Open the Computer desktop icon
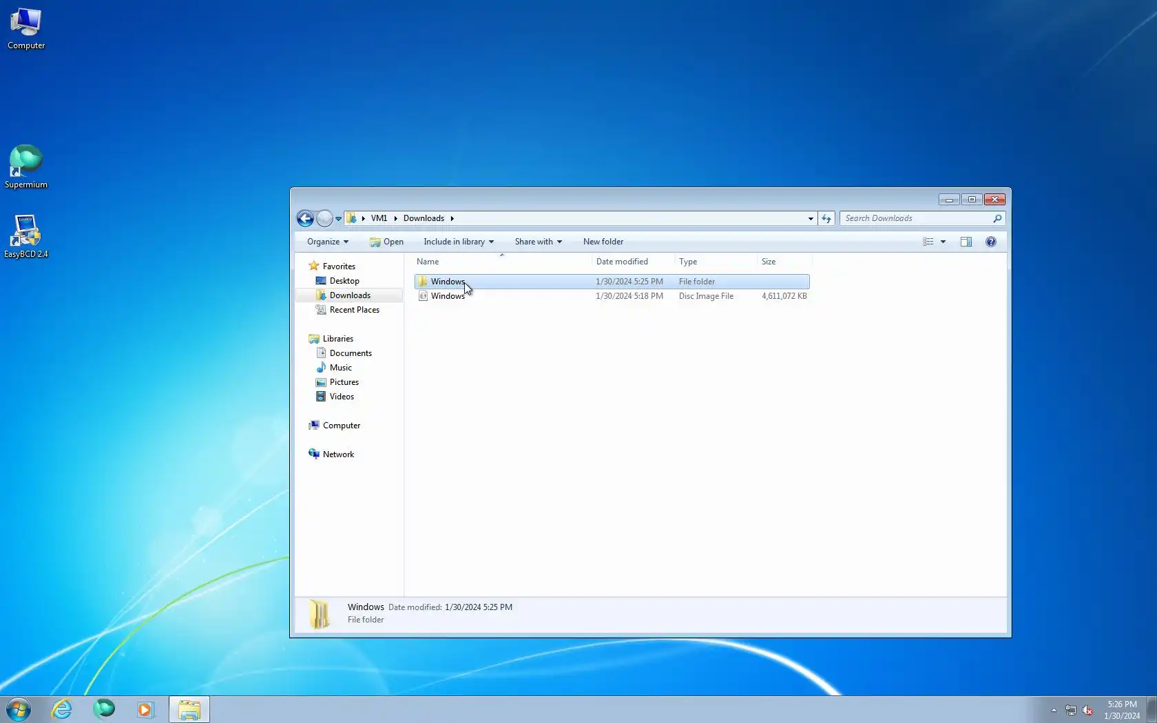Image resolution: width=1157 pixels, height=723 pixels. 26,29
